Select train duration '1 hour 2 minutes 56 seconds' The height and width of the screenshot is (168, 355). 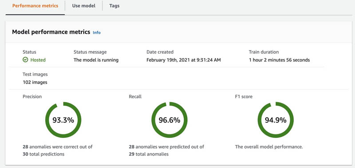click(279, 60)
